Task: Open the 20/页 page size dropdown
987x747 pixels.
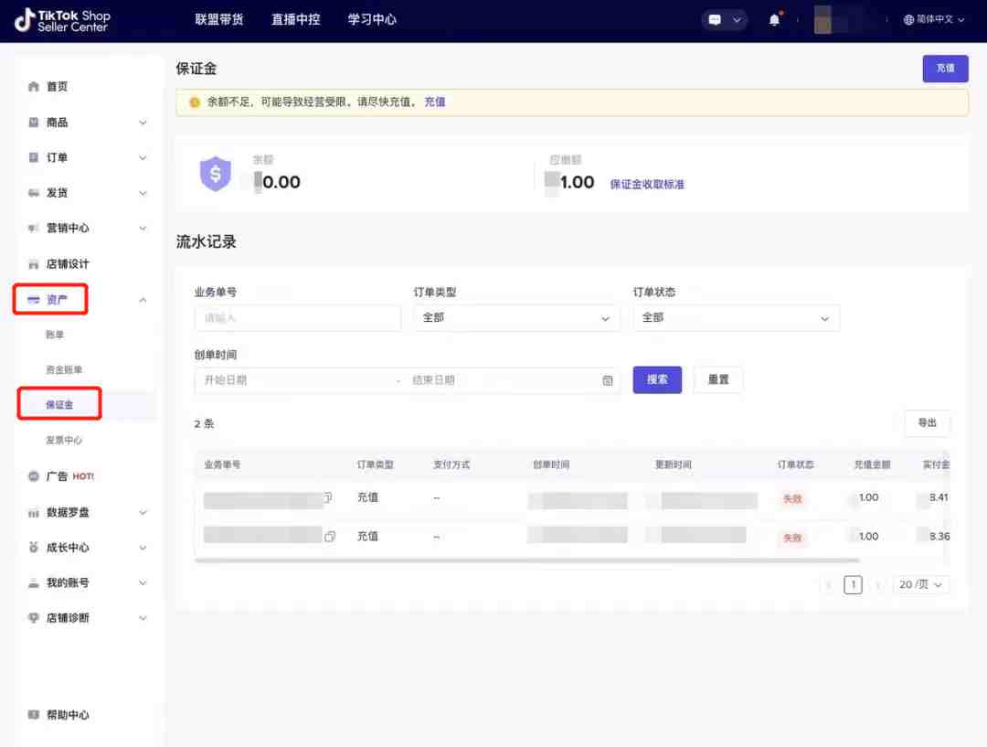Action: (921, 584)
